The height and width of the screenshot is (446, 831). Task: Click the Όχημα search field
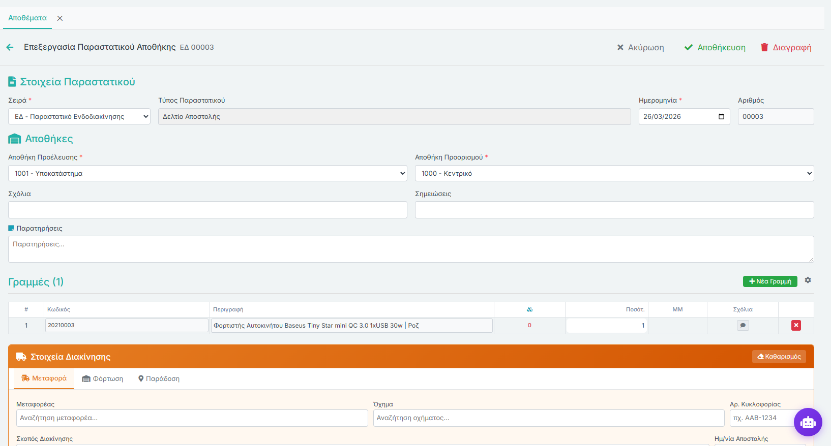pos(549,418)
